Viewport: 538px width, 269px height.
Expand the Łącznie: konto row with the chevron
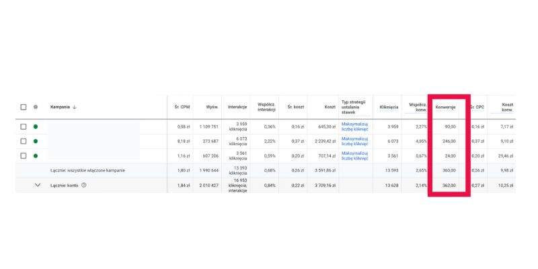click(x=37, y=185)
